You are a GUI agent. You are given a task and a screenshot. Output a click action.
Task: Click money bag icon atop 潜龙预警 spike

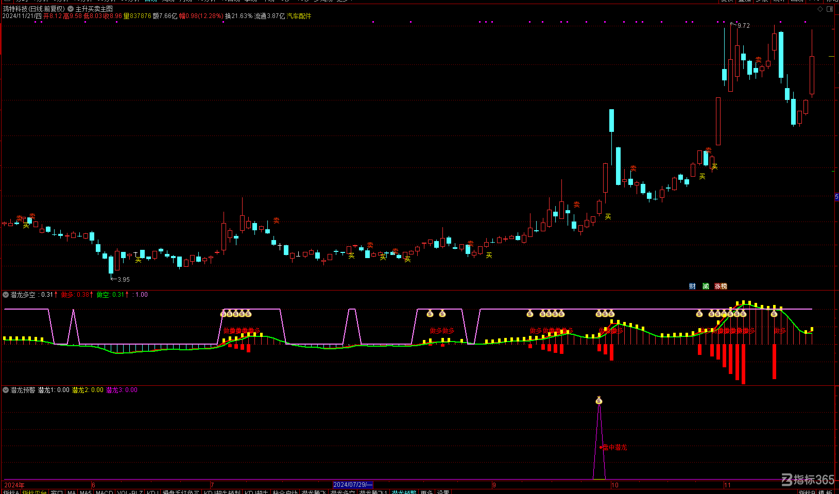coord(599,400)
